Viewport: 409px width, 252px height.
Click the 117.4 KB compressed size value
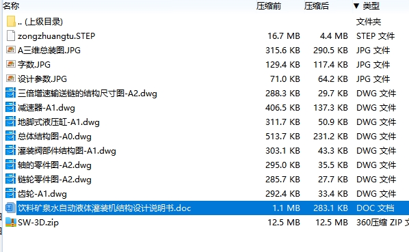pos(330,65)
